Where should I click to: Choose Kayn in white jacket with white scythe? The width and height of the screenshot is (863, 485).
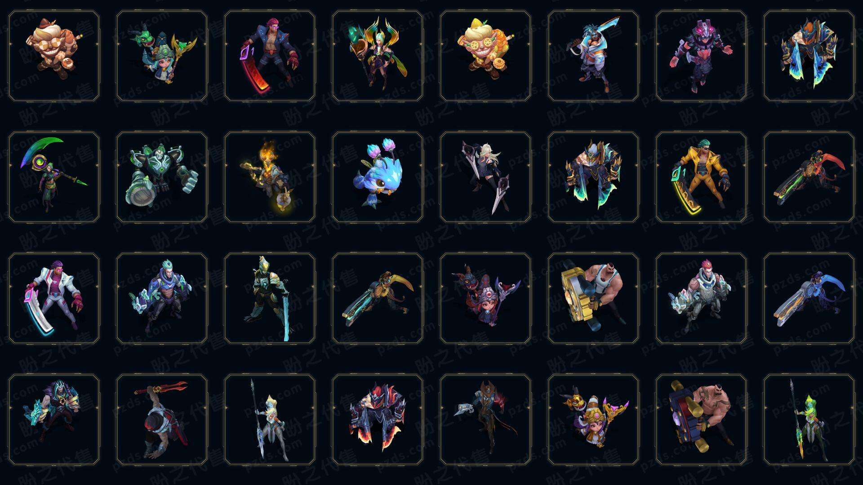[54, 298]
